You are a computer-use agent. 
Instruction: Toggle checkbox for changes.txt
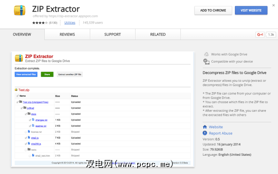tap(30, 120)
